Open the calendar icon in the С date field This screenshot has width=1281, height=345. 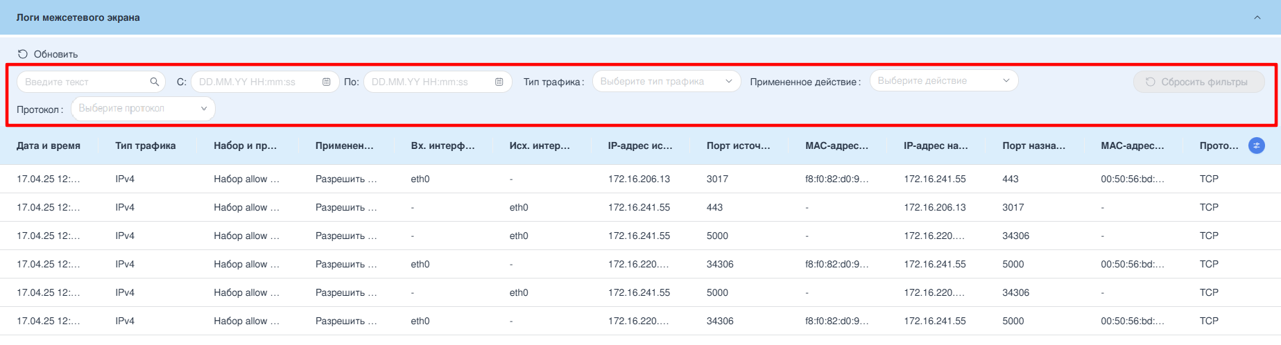[327, 82]
